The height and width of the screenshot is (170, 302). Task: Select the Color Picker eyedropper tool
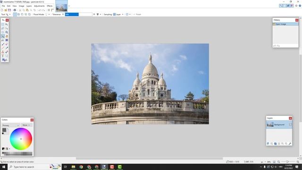[x=7, y=48]
